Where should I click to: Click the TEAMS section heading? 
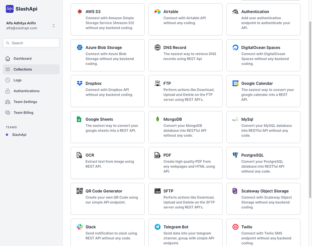11,127
